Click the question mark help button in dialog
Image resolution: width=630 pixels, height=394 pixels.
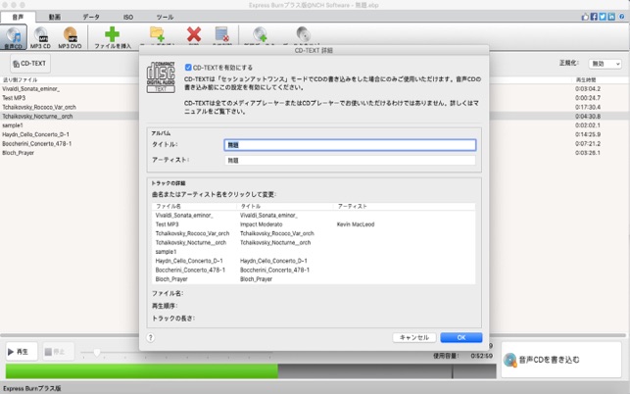(x=150, y=338)
